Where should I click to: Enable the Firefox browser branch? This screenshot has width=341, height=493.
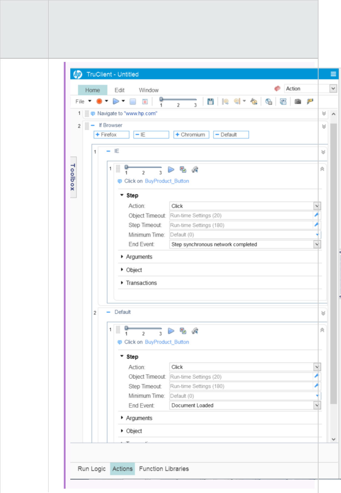[111, 134]
